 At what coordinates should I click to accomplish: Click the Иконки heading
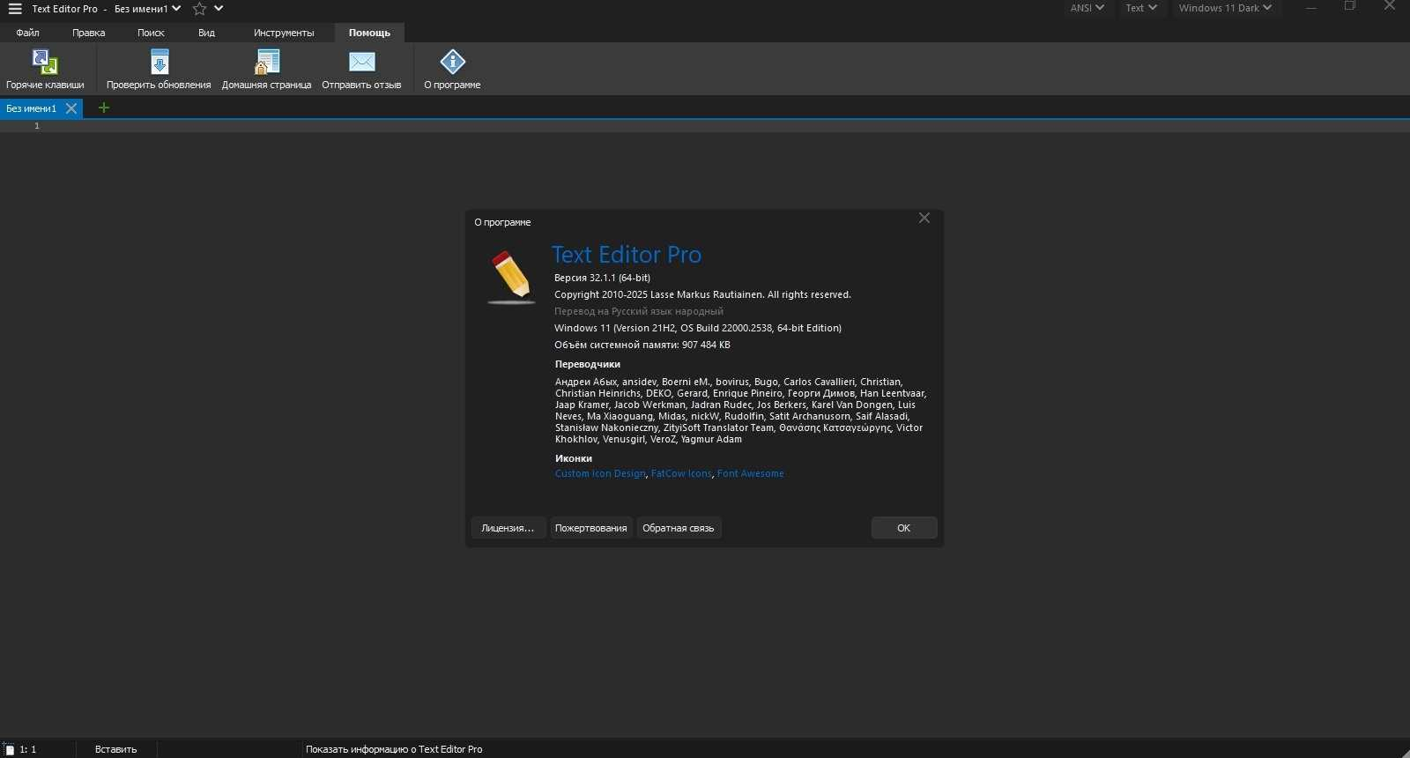click(574, 458)
